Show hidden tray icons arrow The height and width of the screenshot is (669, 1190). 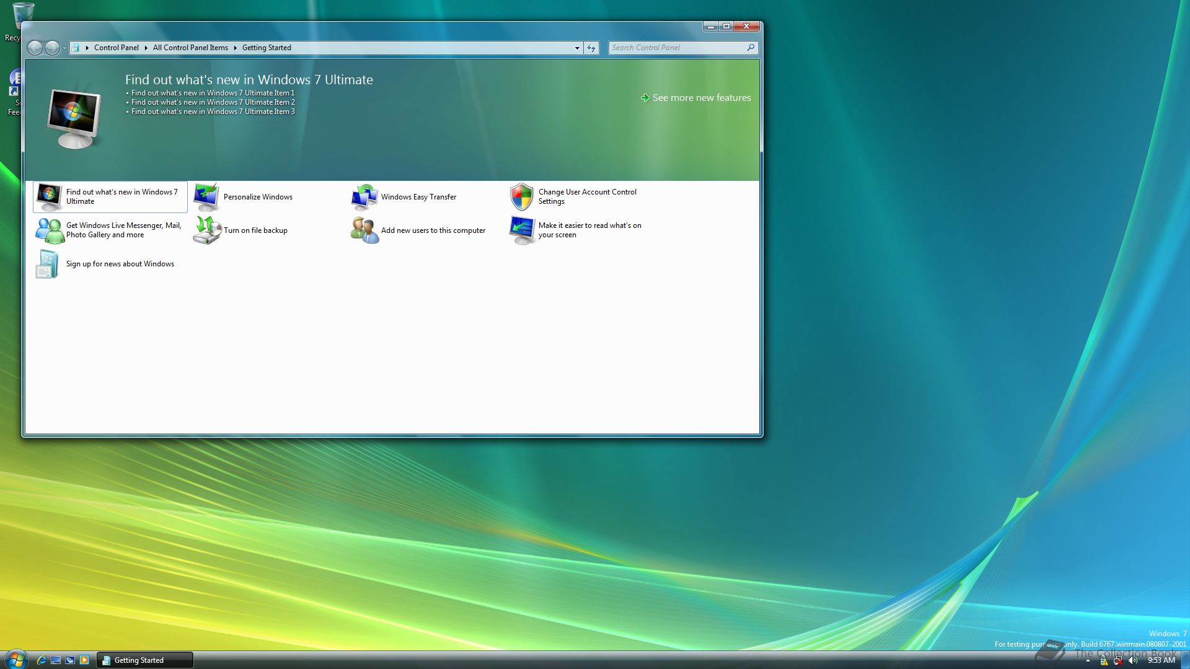(1088, 661)
